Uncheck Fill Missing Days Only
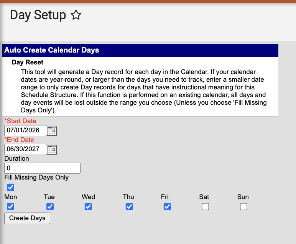296x244 pixels. point(11,187)
